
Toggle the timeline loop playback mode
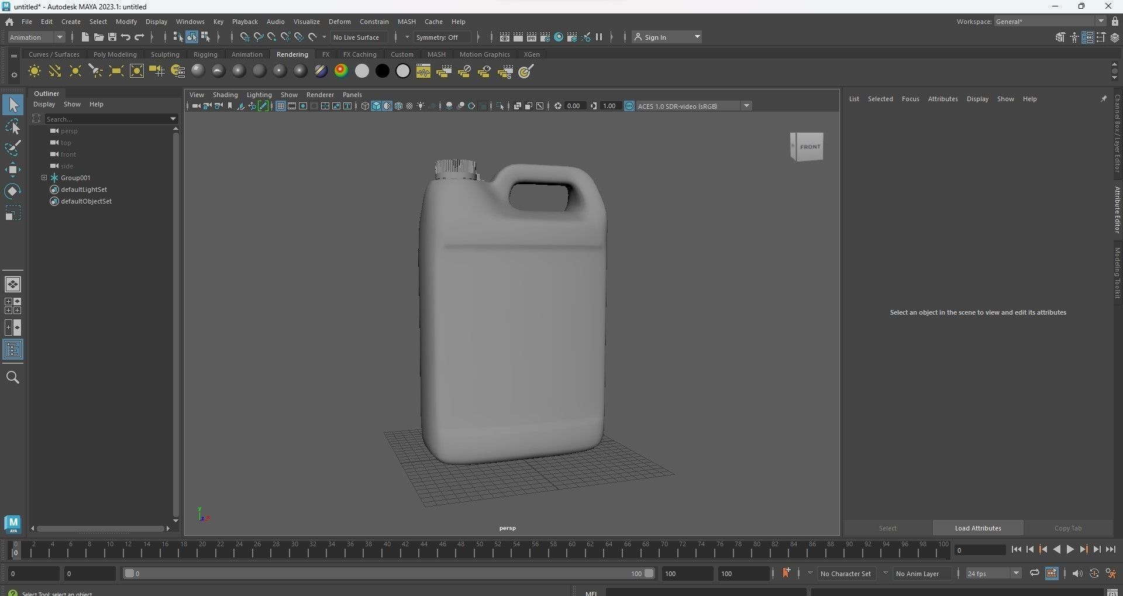pyautogui.click(x=1035, y=573)
